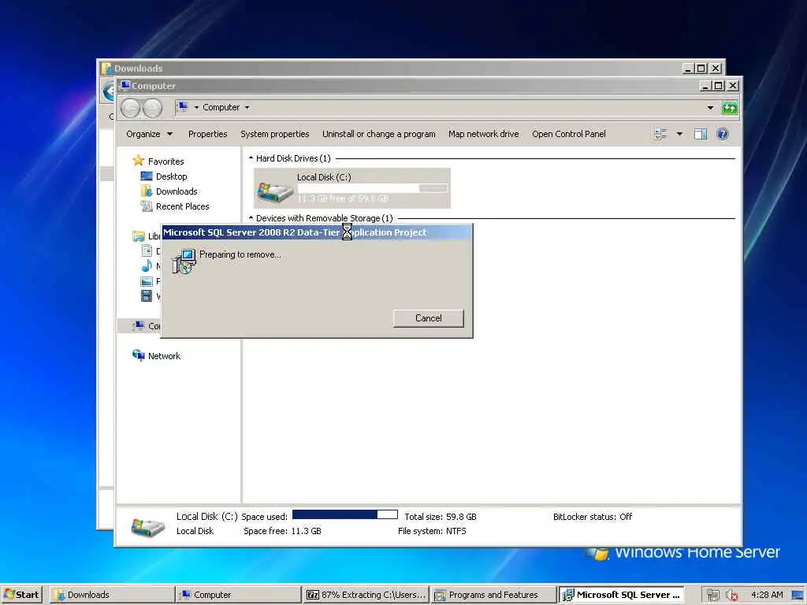Click the Back navigation button in Computer window
The image size is (807, 605).
(x=130, y=108)
